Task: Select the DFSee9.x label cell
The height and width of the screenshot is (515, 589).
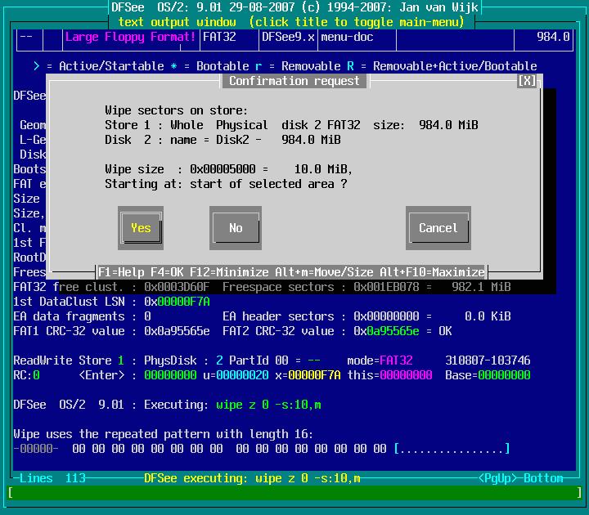Action: coord(287,37)
